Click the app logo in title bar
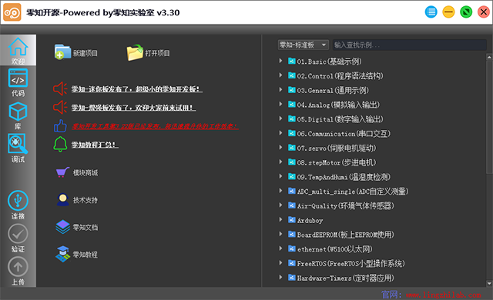493x300 pixels. (x=12, y=12)
